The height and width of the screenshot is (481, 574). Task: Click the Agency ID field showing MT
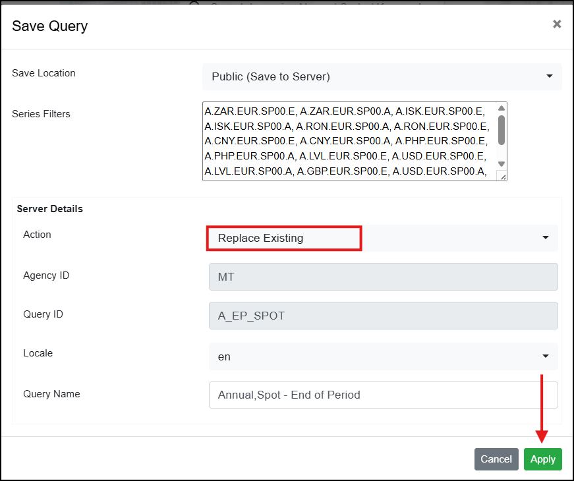(383, 277)
